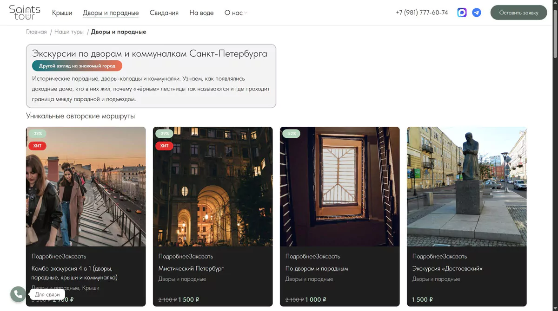Open the rooftop combo excursion photo

click(x=86, y=187)
